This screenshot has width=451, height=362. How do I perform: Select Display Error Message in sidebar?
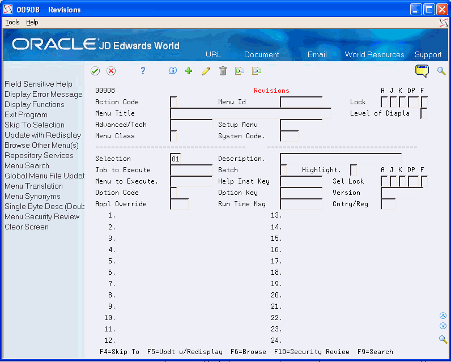(x=44, y=94)
